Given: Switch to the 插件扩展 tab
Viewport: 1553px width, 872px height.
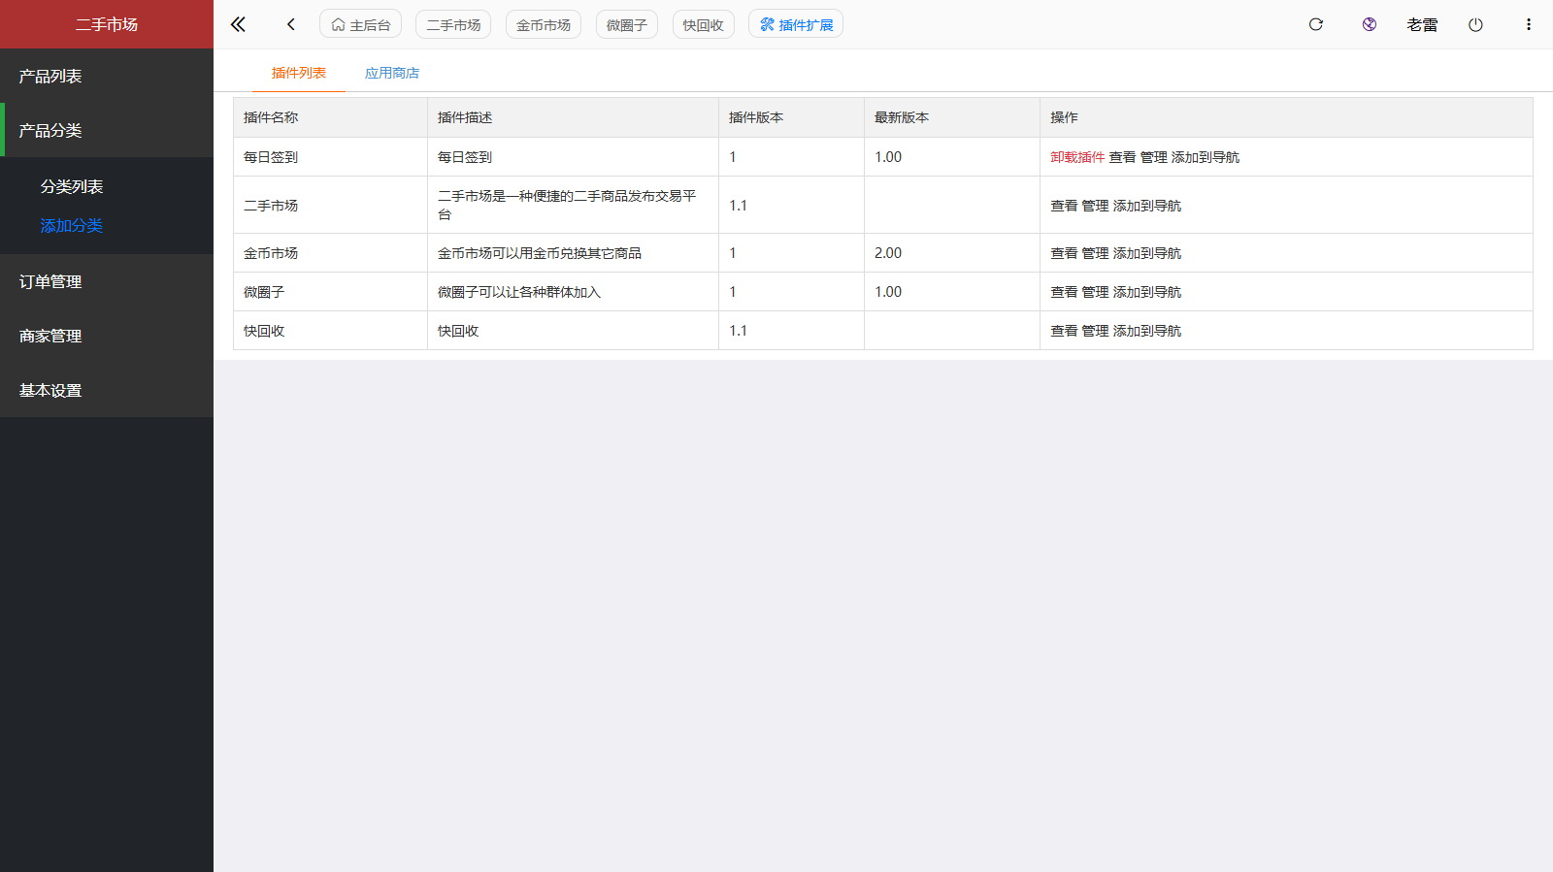Looking at the screenshot, I should [x=796, y=24].
